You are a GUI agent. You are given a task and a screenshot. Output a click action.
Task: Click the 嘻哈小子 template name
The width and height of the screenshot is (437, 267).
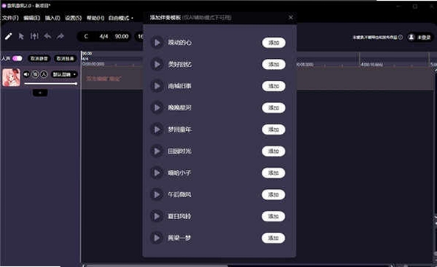tap(180, 173)
